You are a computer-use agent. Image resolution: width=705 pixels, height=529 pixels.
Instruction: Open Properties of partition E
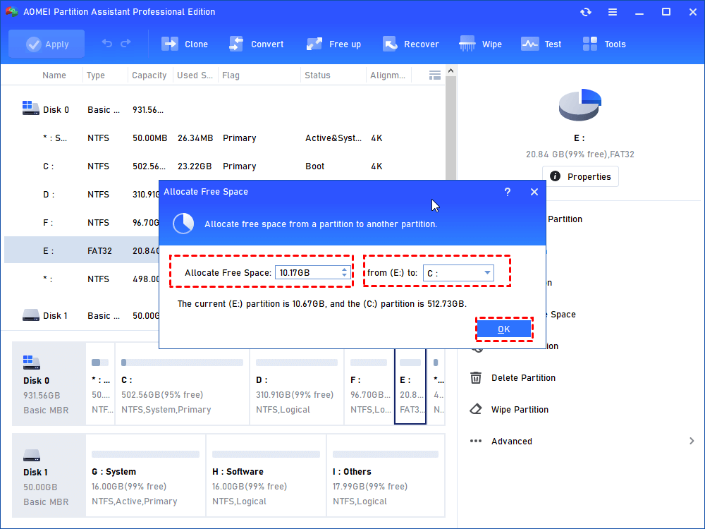pos(580,177)
